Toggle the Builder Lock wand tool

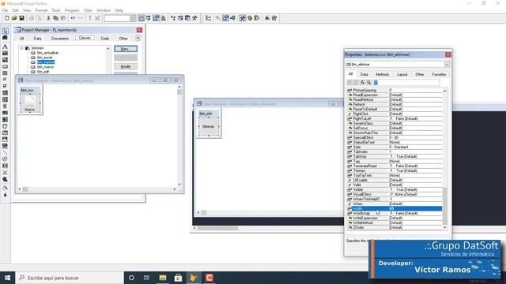[6, 188]
